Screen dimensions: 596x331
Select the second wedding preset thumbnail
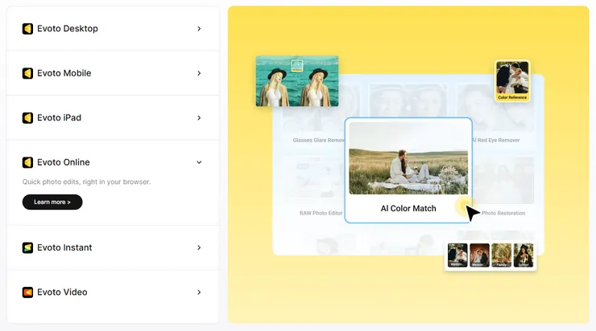tap(480, 255)
